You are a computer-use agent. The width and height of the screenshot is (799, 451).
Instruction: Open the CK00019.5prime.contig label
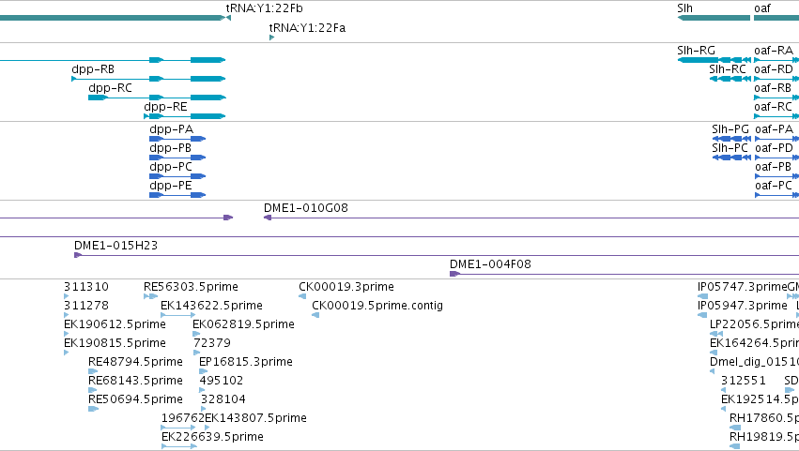point(377,306)
